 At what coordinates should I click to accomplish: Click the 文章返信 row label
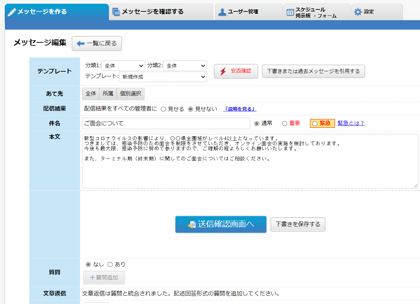[54, 293]
